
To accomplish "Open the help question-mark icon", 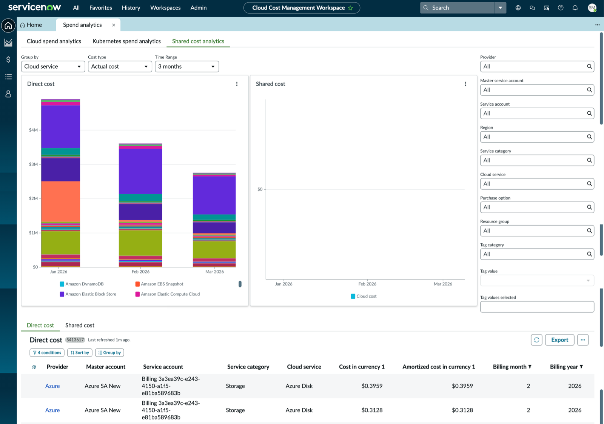I will click(x=561, y=8).
